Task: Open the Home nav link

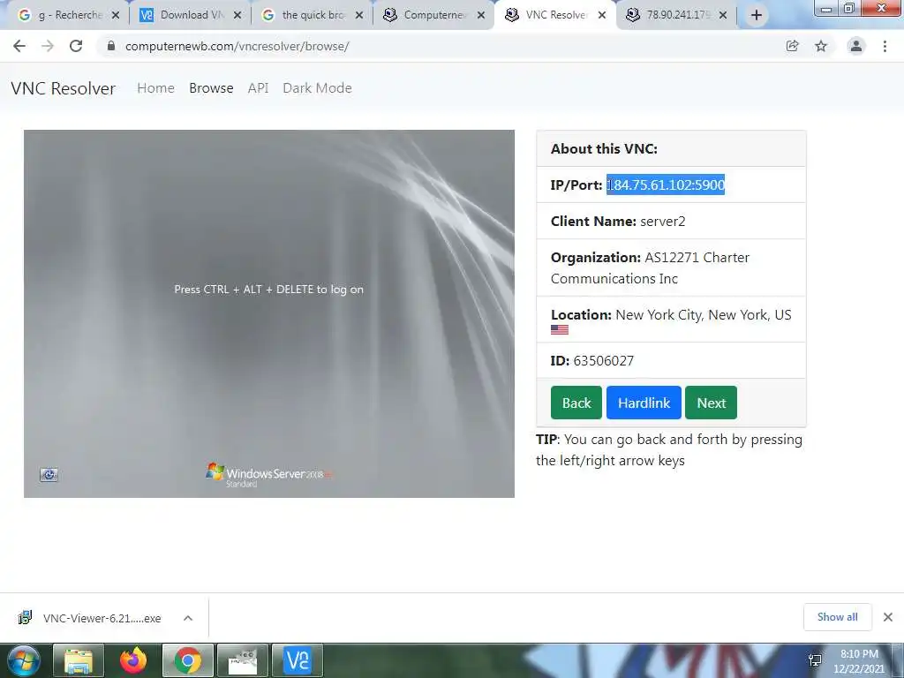Action: (155, 88)
